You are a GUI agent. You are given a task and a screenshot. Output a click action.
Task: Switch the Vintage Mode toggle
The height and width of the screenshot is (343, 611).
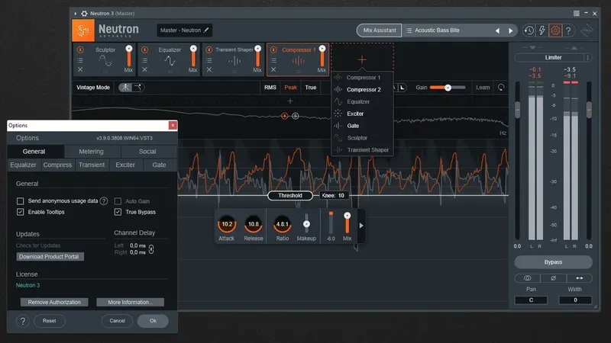pyautogui.click(x=131, y=87)
